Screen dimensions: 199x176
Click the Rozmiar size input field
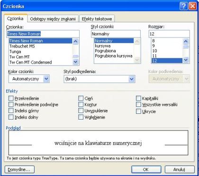pyautogui.click(x=169, y=34)
